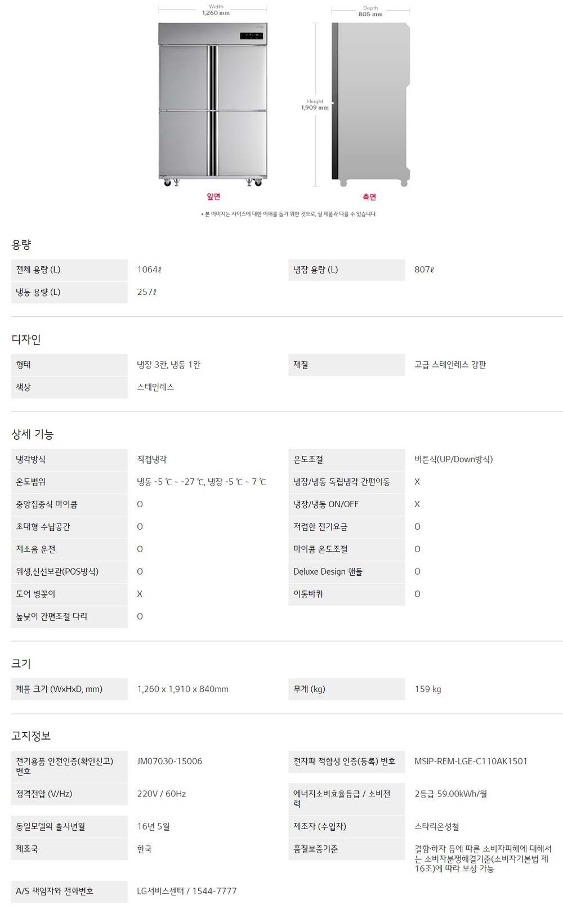Screen dimensions: 563x909
Task: Click the 1064ℓ total capacity value
Action: coord(149,270)
